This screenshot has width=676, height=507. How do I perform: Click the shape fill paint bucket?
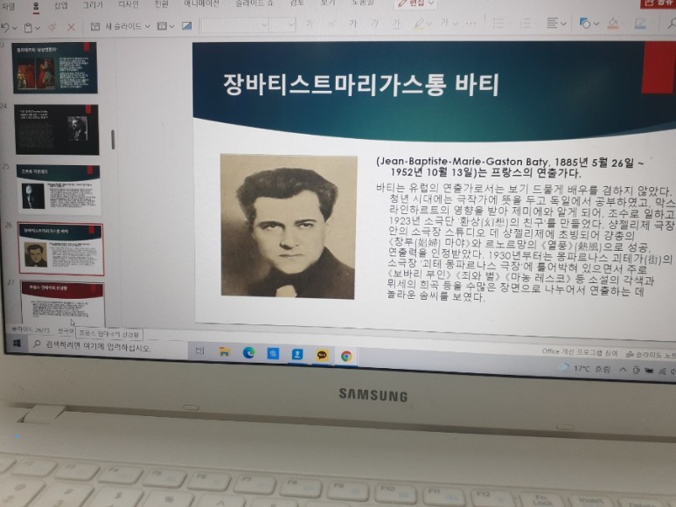pos(613,24)
